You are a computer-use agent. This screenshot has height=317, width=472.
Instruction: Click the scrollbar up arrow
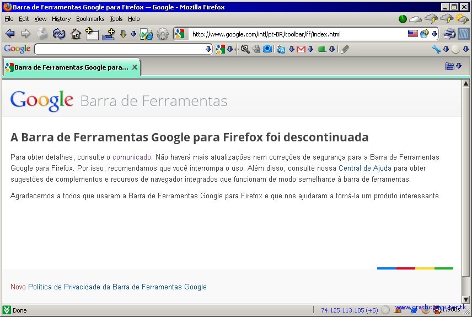coord(466,83)
